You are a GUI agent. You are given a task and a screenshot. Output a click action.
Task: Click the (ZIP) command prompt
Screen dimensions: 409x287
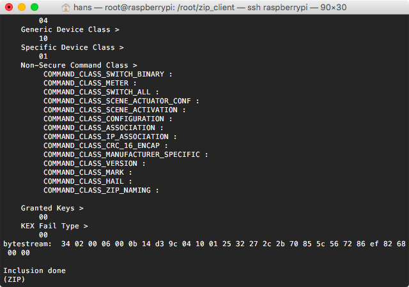pyautogui.click(x=14, y=279)
